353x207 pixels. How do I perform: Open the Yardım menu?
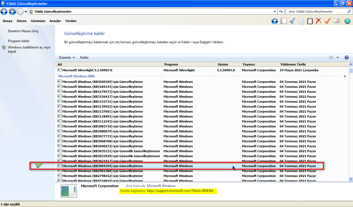point(71,21)
